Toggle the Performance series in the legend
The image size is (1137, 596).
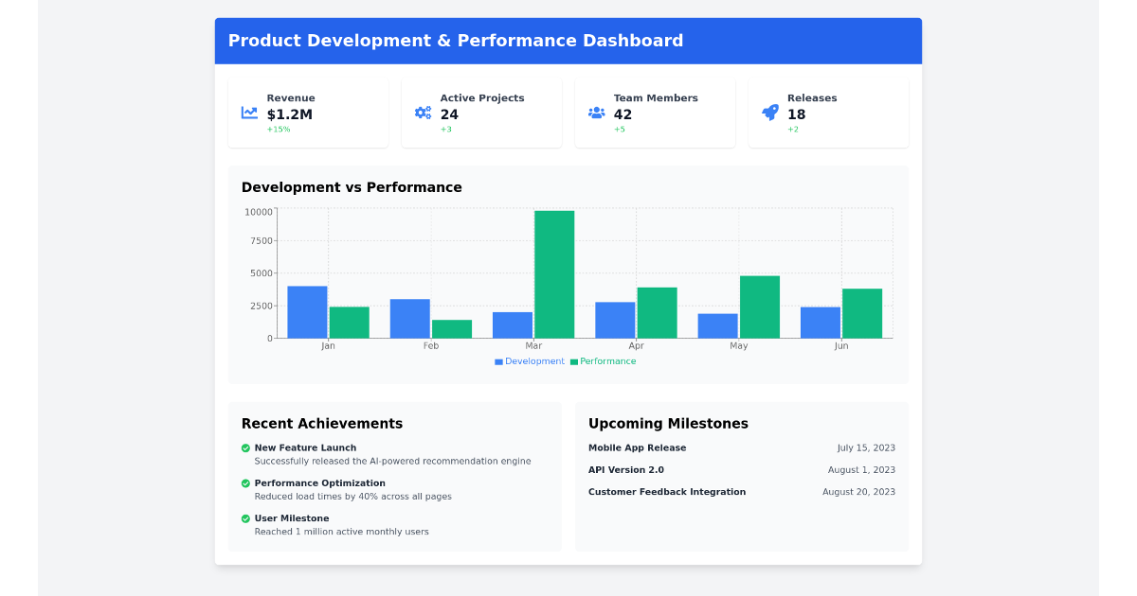tap(604, 361)
